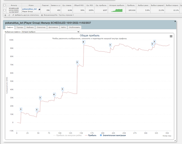Grab the resize handle at chart panel corner
The image size is (182, 144).
click(x=175, y=141)
